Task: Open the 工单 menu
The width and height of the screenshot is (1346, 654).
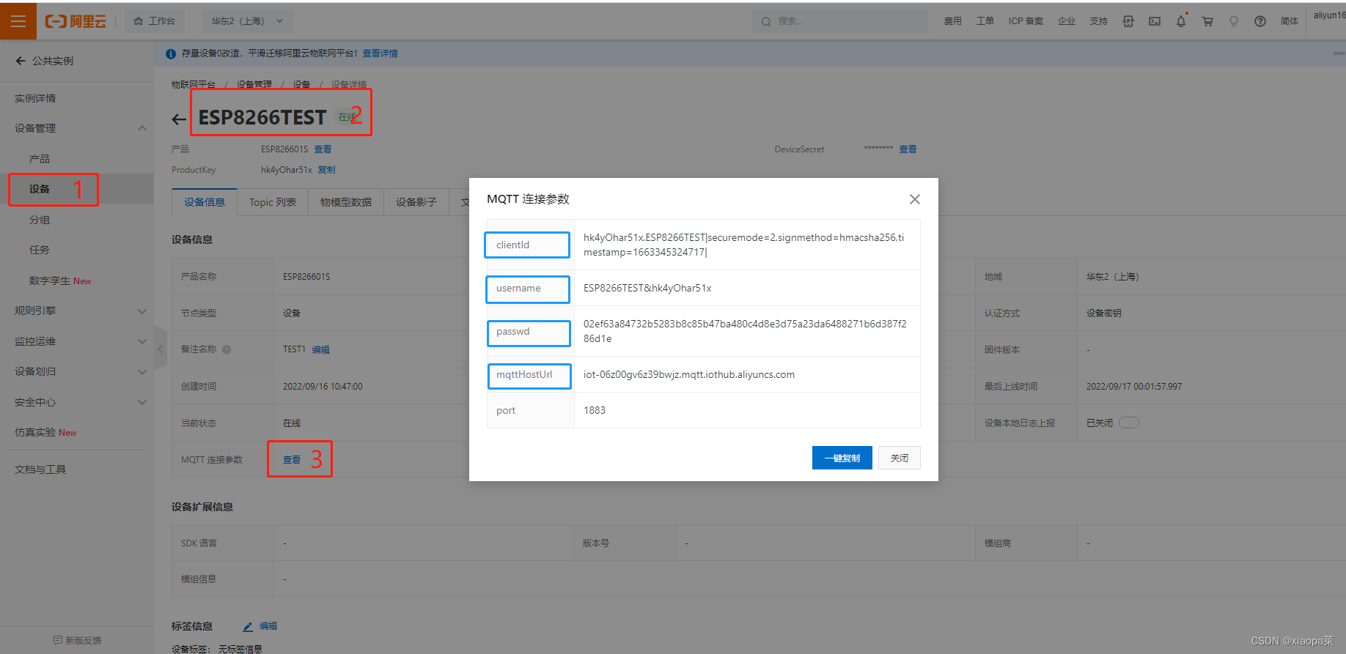Action: click(985, 21)
